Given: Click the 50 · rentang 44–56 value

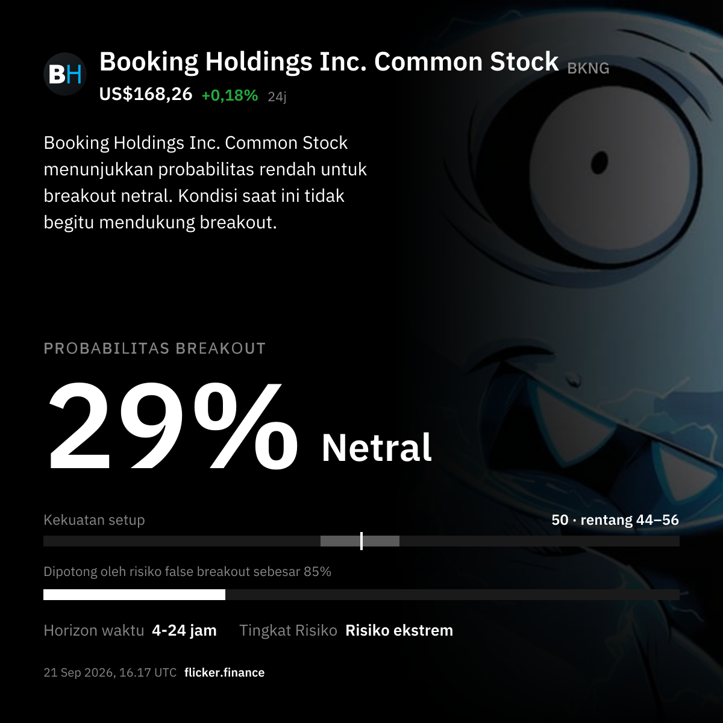Looking at the screenshot, I should coord(615,520).
